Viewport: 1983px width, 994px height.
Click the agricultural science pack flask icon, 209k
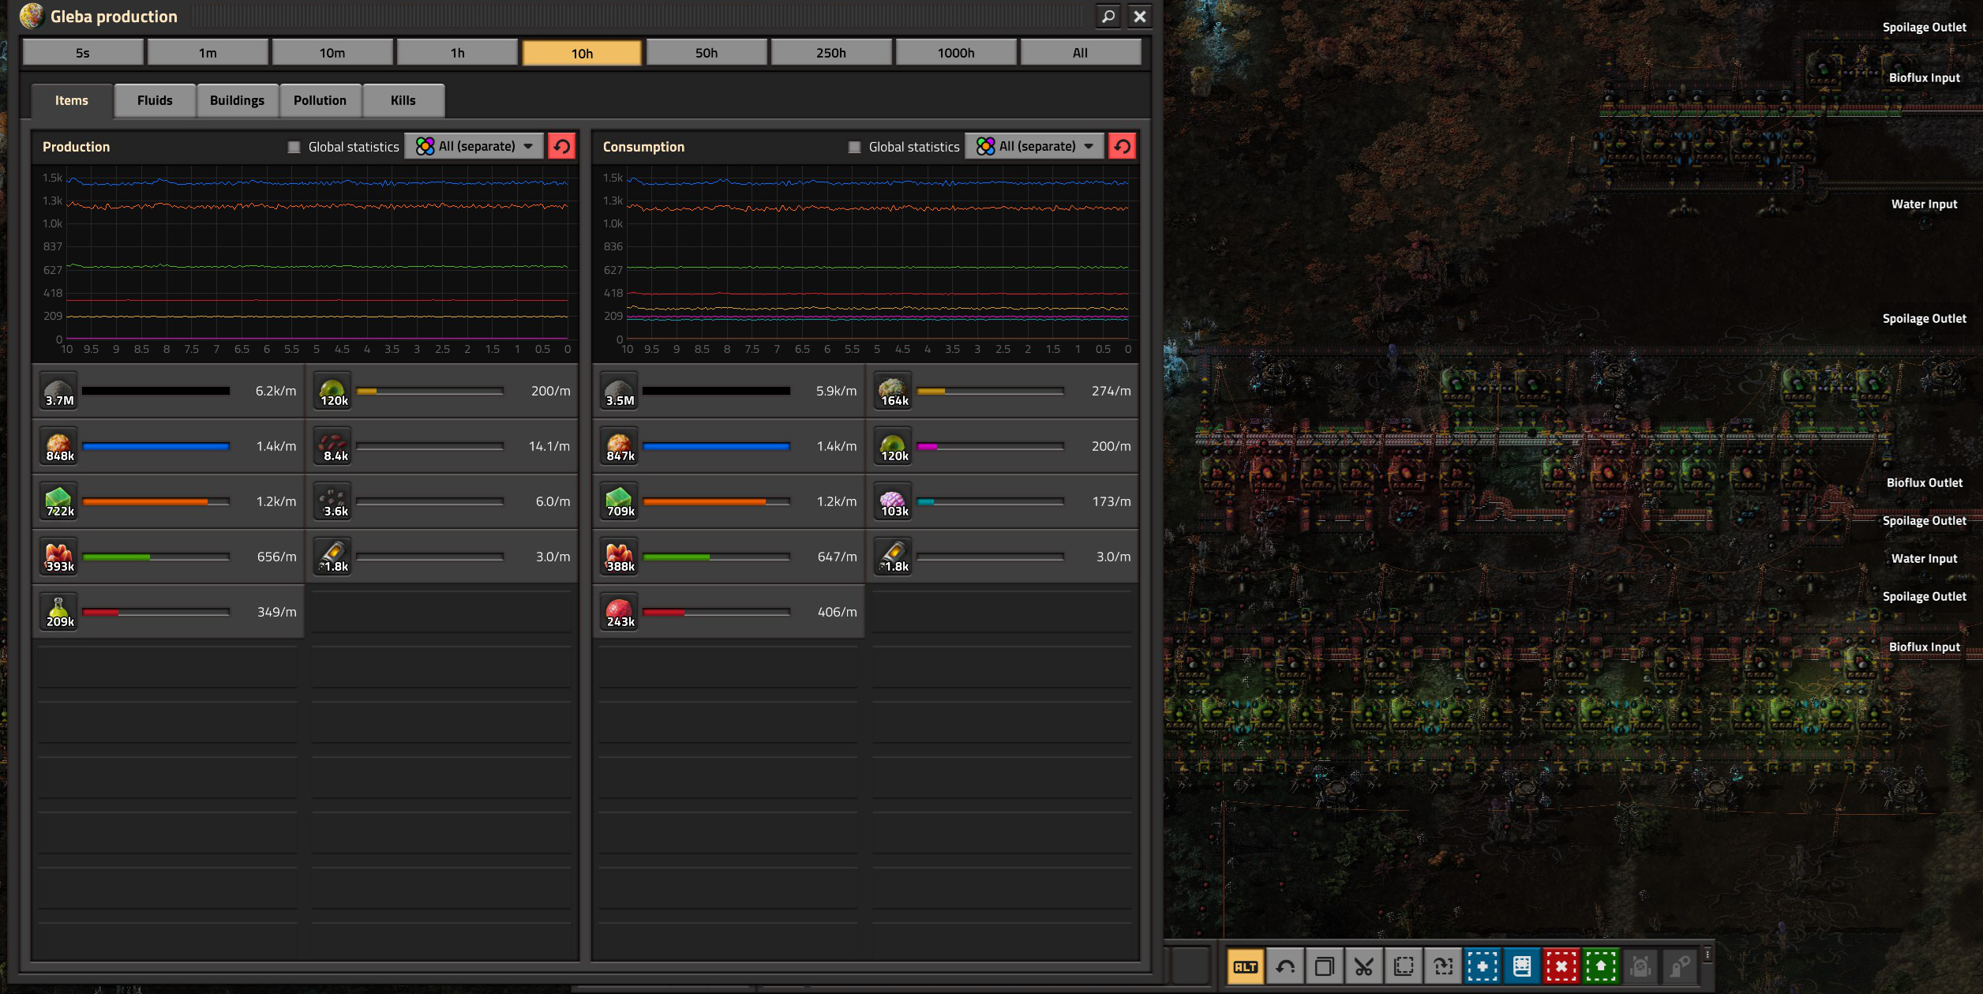point(59,612)
